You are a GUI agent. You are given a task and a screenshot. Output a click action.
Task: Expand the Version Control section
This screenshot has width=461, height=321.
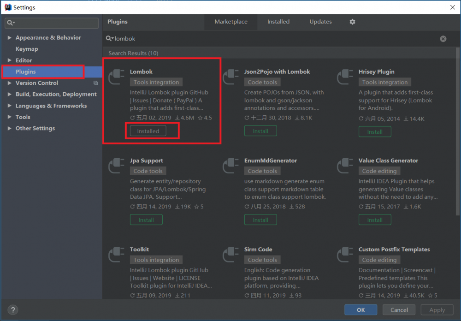point(9,83)
